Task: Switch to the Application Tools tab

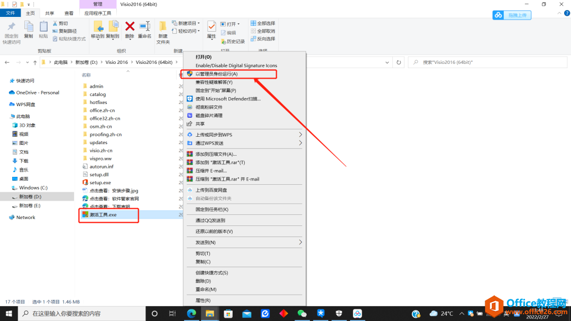Action: tap(98, 13)
